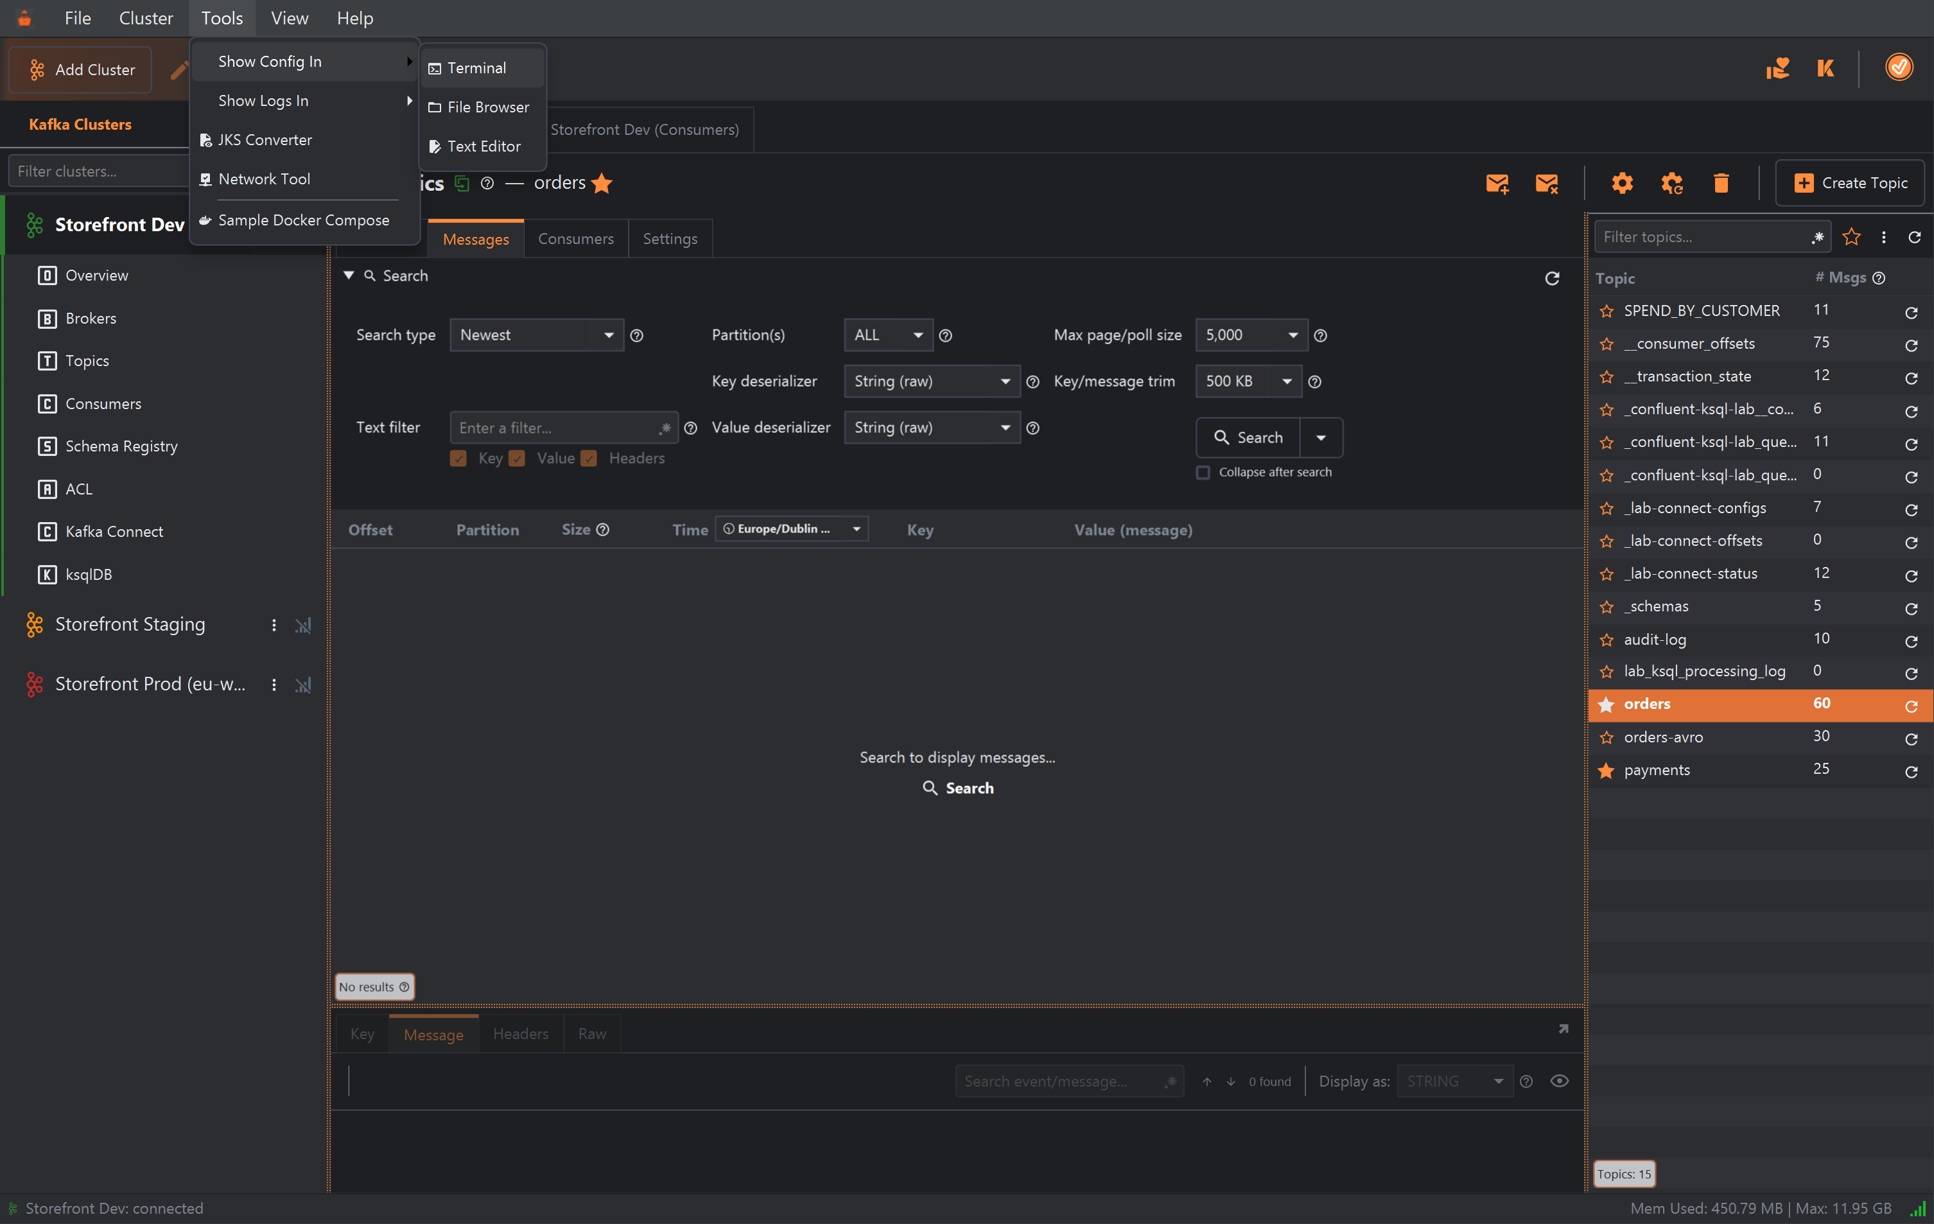This screenshot has height=1224, width=1934.
Task: Open the Europe/Dublin timezone dropdown
Action: point(792,529)
